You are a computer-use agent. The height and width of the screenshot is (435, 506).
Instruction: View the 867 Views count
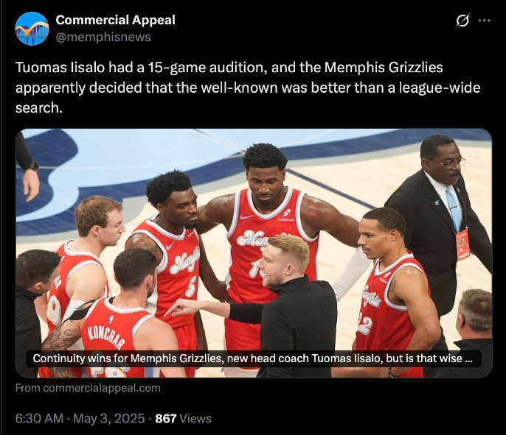[183, 418]
